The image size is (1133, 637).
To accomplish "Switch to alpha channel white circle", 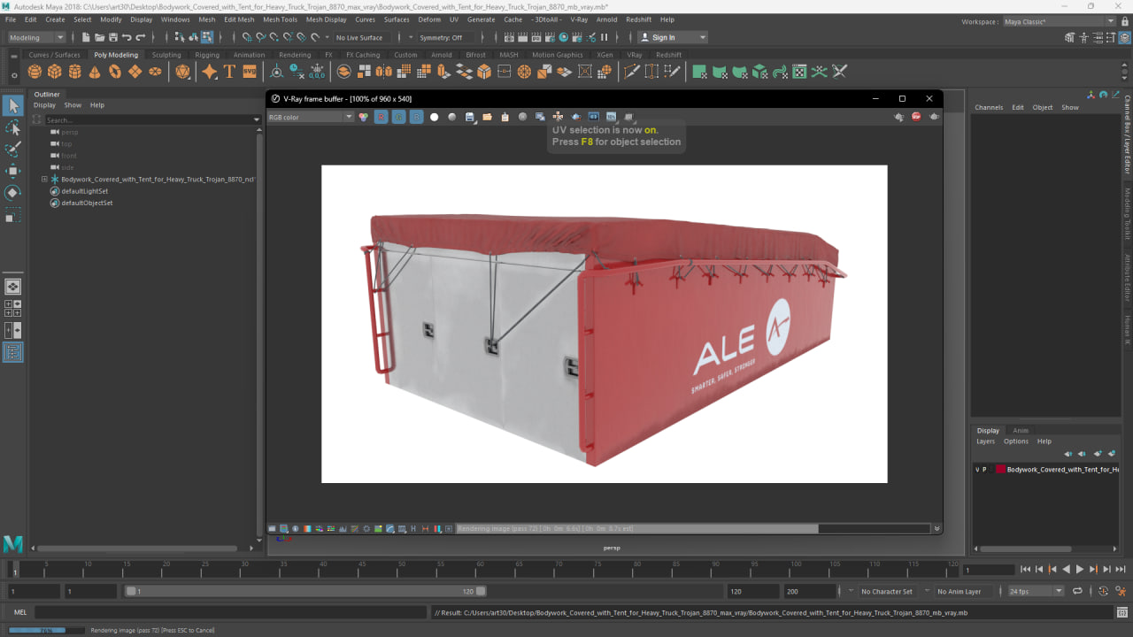I will point(434,117).
